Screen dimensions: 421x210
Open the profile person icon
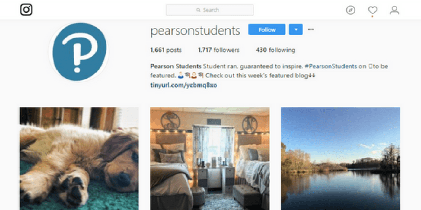tap(394, 10)
